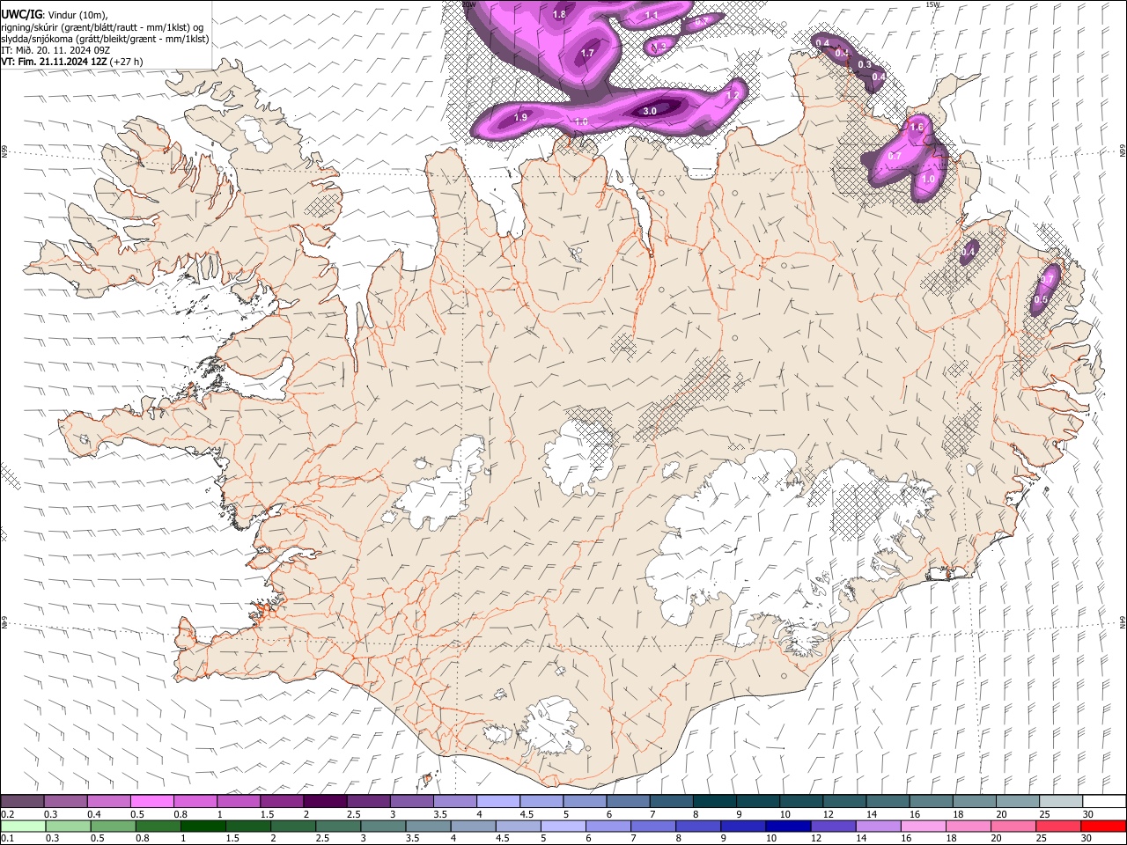Select the 1.0 value beside the 1.9 value
This screenshot has height=845, width=1127.
(x=581, y=121)
